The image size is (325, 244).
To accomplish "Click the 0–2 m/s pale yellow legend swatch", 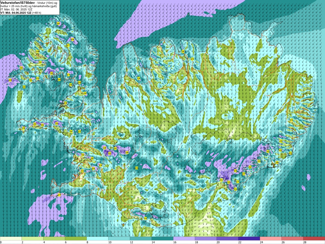I will click(x=11, y=239).
